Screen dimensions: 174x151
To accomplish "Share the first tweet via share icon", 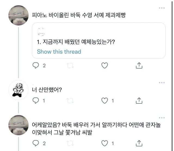I will [139, 66].
